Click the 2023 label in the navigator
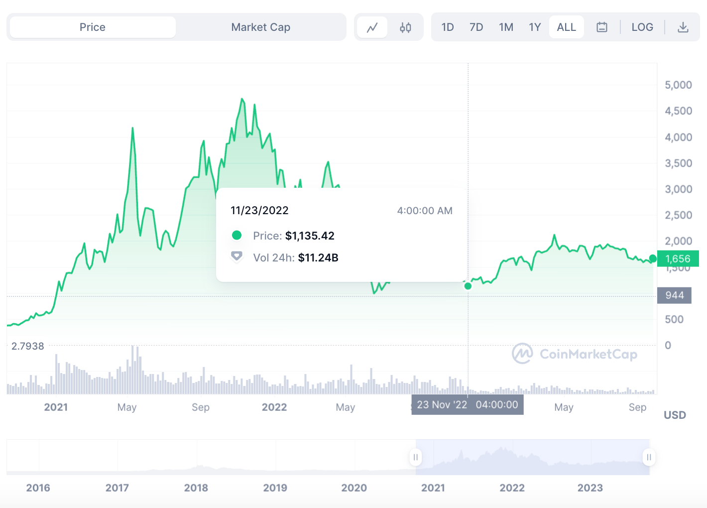The height and width of the screenshot is (508, 707). pos(590,488)
